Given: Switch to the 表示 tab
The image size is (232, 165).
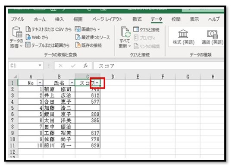Looking at the screenshot, I should click(194, 19).
